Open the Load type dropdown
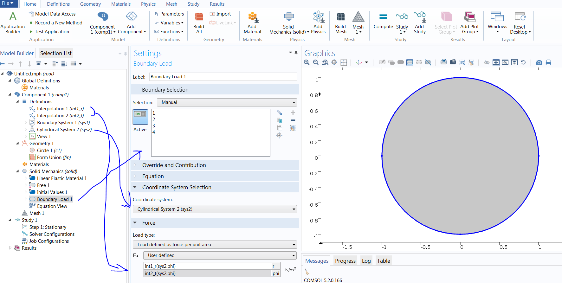This screenshot has width=562, height=283. point(215,245)
